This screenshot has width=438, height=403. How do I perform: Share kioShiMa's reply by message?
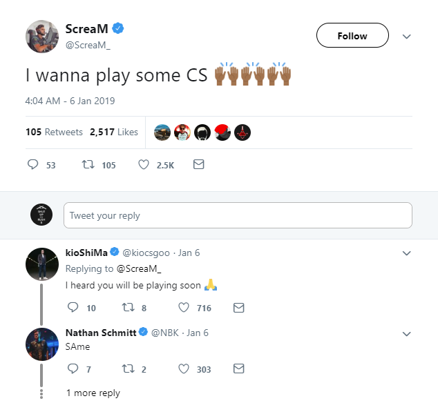pyautogui.click(x=238, y=308)
